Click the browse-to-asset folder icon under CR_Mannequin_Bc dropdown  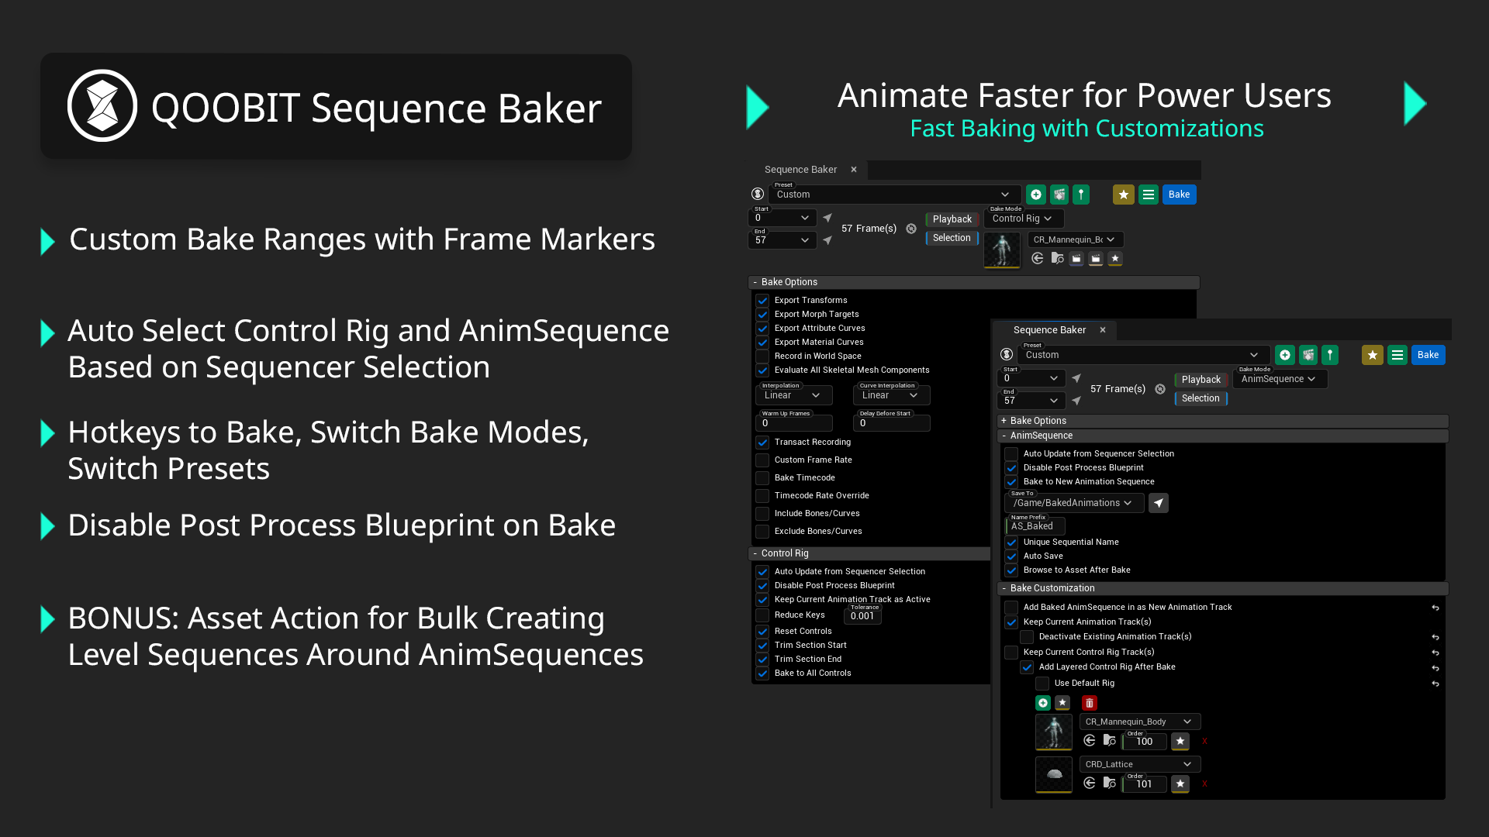(1057, 259)
